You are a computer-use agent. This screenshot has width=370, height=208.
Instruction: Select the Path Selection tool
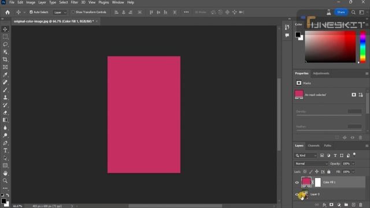tap(5, 158)
